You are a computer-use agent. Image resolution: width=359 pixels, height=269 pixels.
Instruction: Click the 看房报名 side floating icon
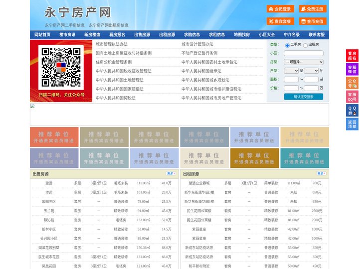point(352,56)
